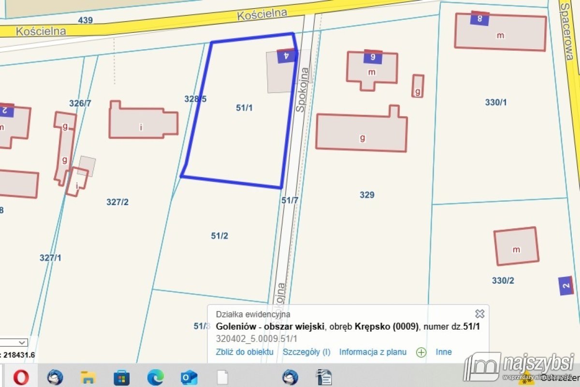The image size is (580, 387).
Task: Open File Explorer from the taskbar
Action: 88,376
